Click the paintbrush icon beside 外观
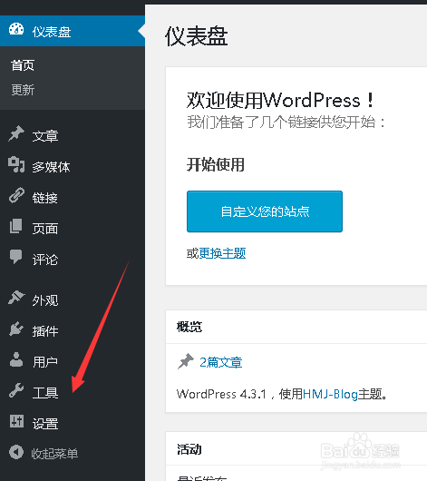 point(16,298)
